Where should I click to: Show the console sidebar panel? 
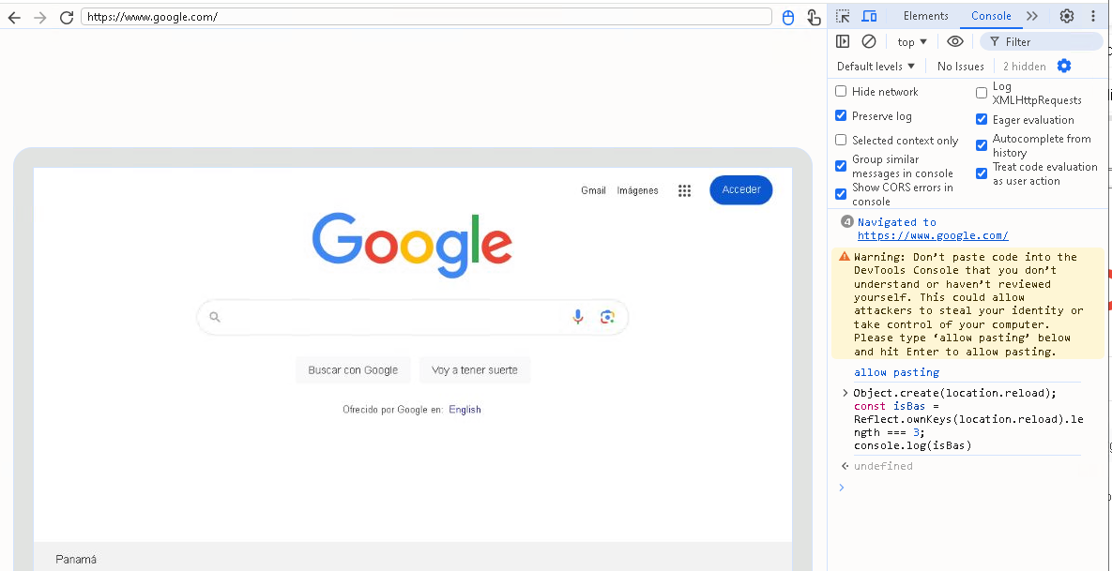pyautogui.click(x=843, y=41)
